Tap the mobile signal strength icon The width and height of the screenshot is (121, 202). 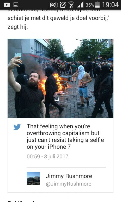(80, 5)
